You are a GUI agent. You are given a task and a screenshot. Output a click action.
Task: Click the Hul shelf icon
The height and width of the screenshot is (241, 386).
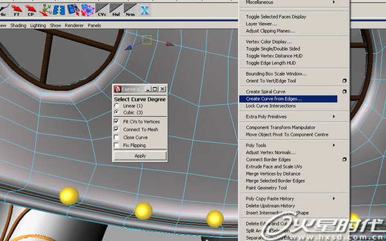(116, 10)
